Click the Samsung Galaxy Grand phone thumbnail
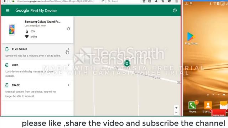This screenshot has height=128, width=228. pos(12,30)
